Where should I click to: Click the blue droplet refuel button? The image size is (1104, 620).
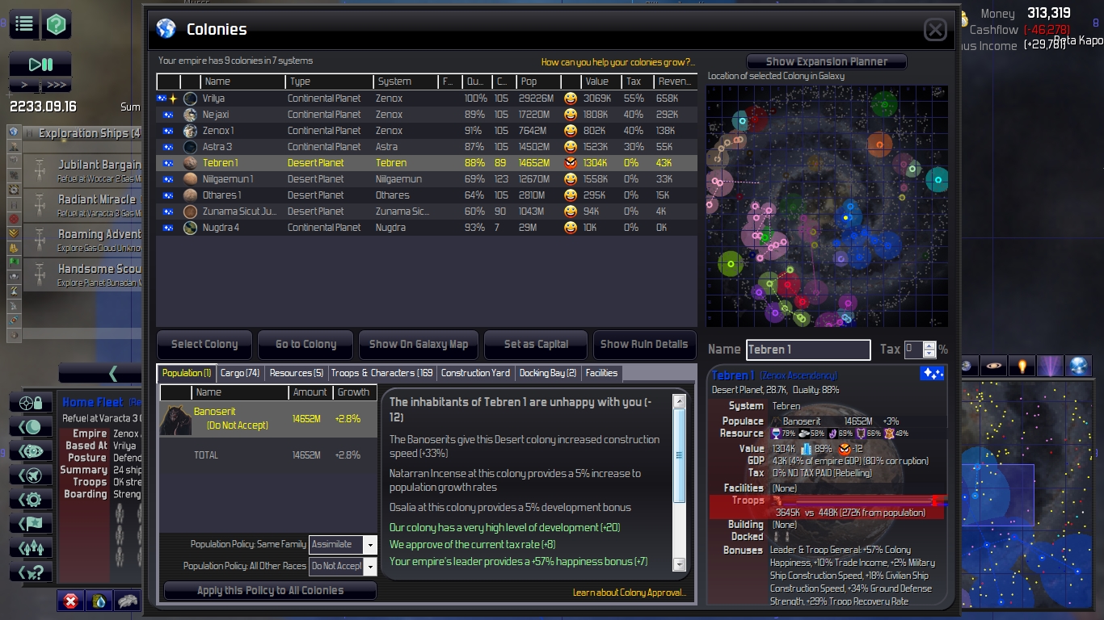point(99,601)
